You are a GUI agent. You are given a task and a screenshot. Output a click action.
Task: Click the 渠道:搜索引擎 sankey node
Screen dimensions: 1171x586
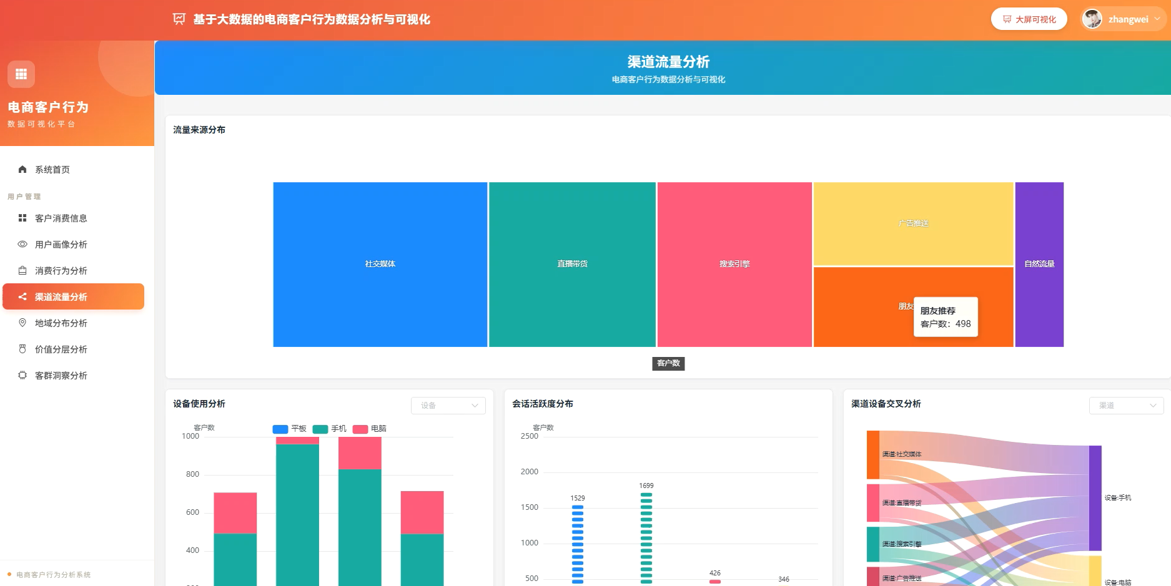pos(873,544)
